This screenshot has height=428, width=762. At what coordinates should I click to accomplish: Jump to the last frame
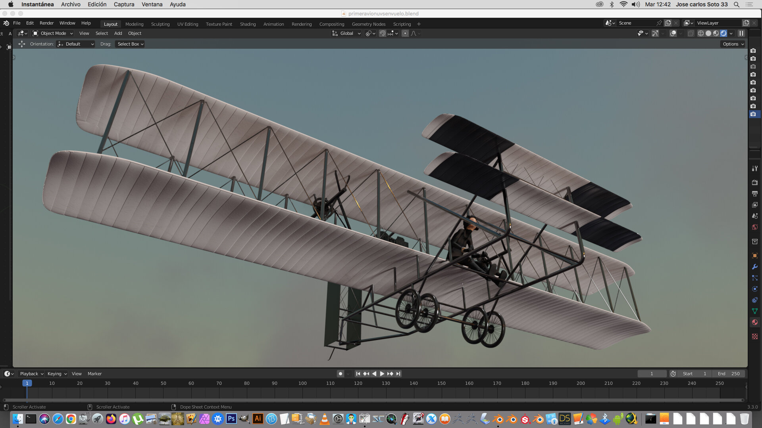click(398, 374)
